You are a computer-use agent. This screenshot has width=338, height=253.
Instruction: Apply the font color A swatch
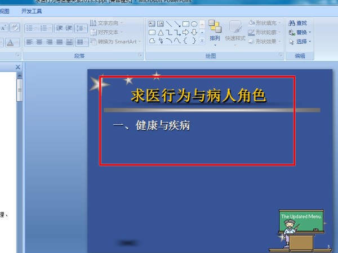tap(10, 42)
